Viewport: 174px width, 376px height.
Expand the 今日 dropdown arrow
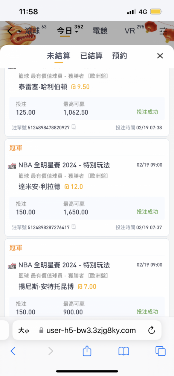[76, 32]
